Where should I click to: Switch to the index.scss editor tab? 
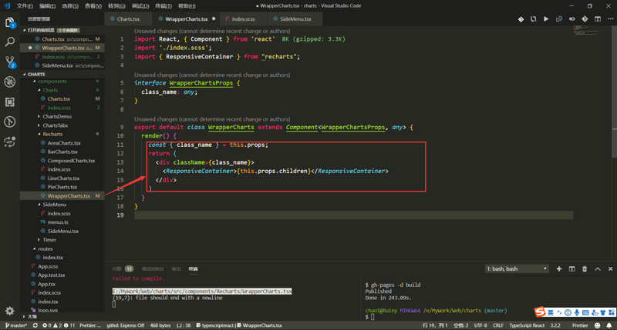[x=243, y=18]
